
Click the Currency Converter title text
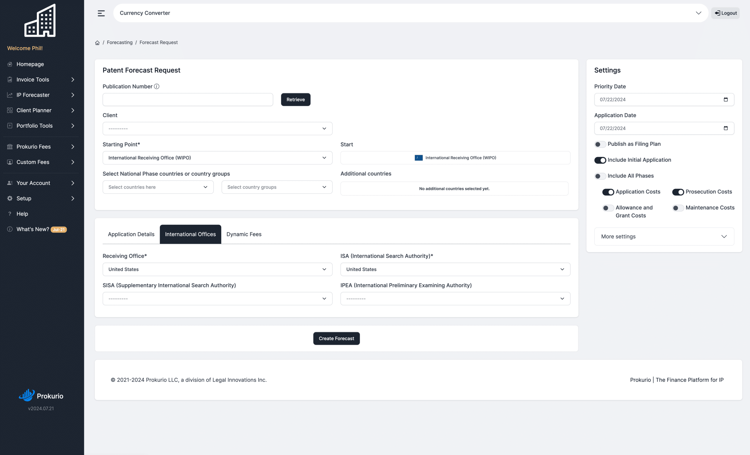pyautogui.click(x=145, y=13)
